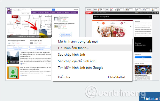Click 'Microsoft powerpoint' tag link
Image resolution: width=160 pixels, height=101 pixels.
click(40, 47)
